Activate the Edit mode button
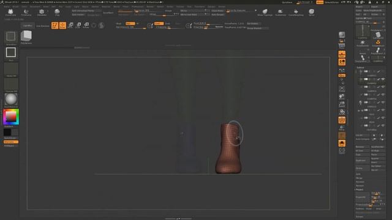Viewport: 392px width, 220px height. point(55,25)
